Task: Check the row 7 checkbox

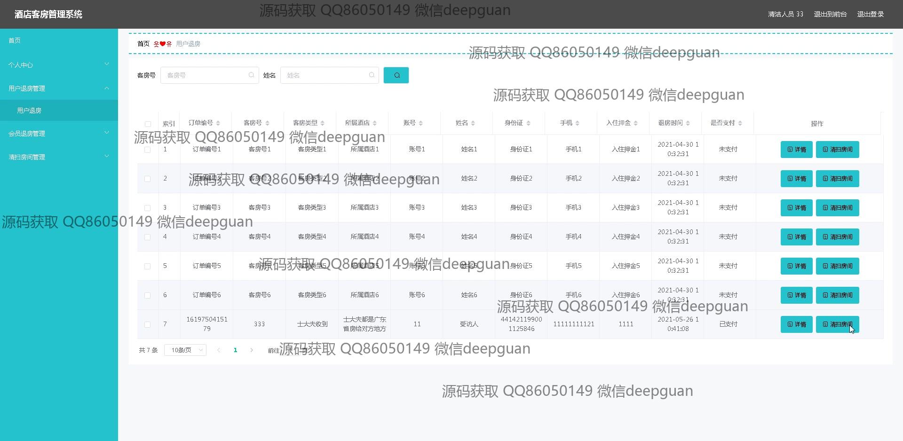Action: tap(147, 324)
